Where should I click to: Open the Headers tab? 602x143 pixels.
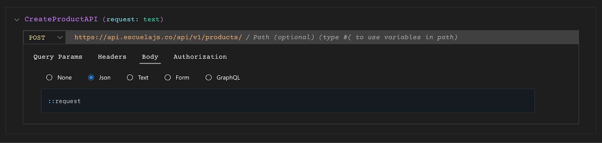(x=112, y=57)
